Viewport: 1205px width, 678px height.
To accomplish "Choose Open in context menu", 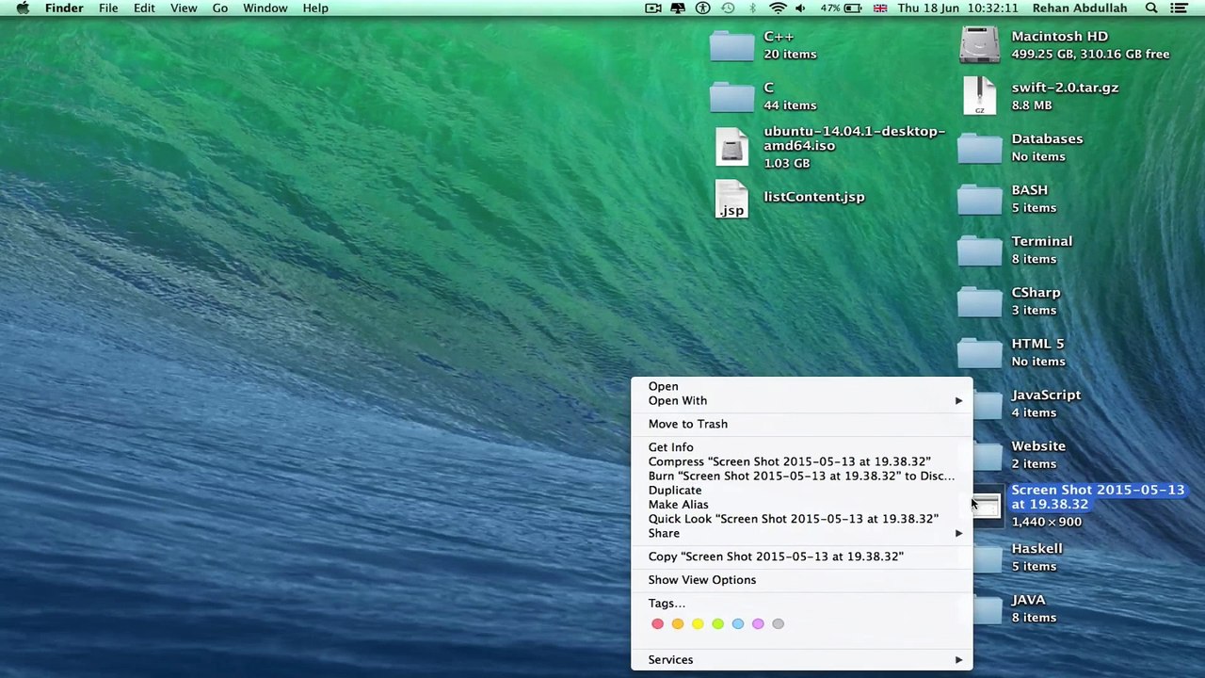I will (x=801, y=386).
